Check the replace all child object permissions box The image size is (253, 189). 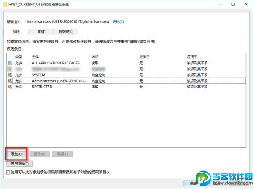(x=8, y=173)
